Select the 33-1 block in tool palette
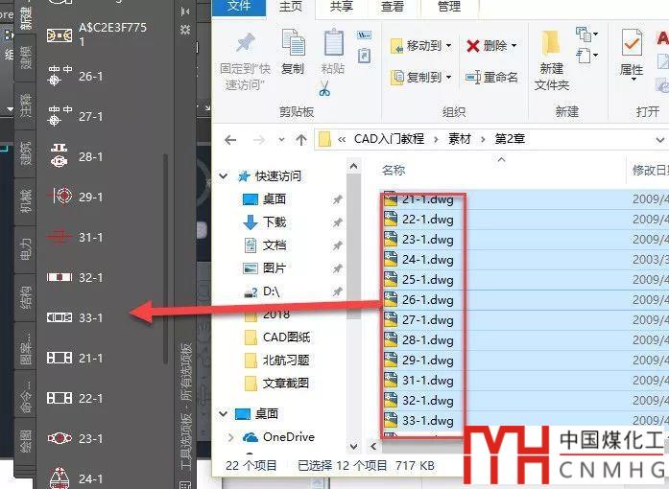Viewport: 669px width, 489px height. (75, 317)
